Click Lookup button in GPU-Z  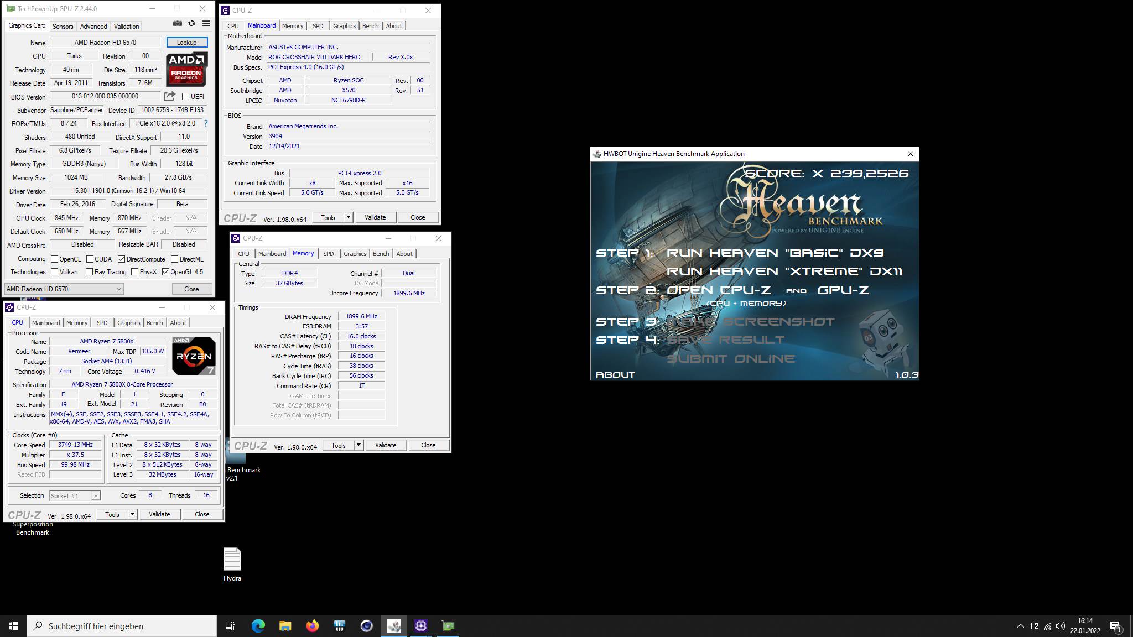(x=186, y=43)
